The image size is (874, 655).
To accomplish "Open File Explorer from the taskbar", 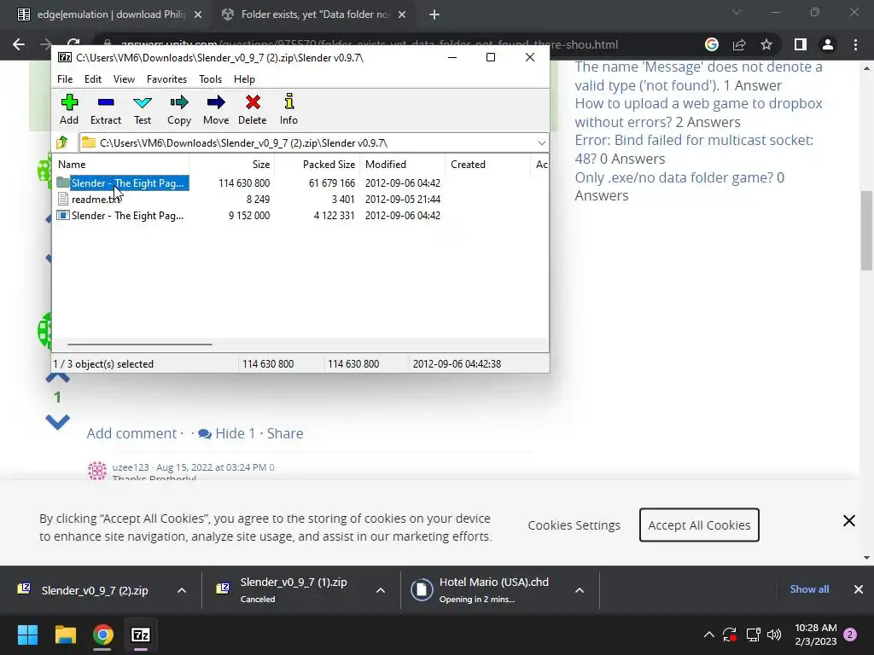I will click(65, 635).
